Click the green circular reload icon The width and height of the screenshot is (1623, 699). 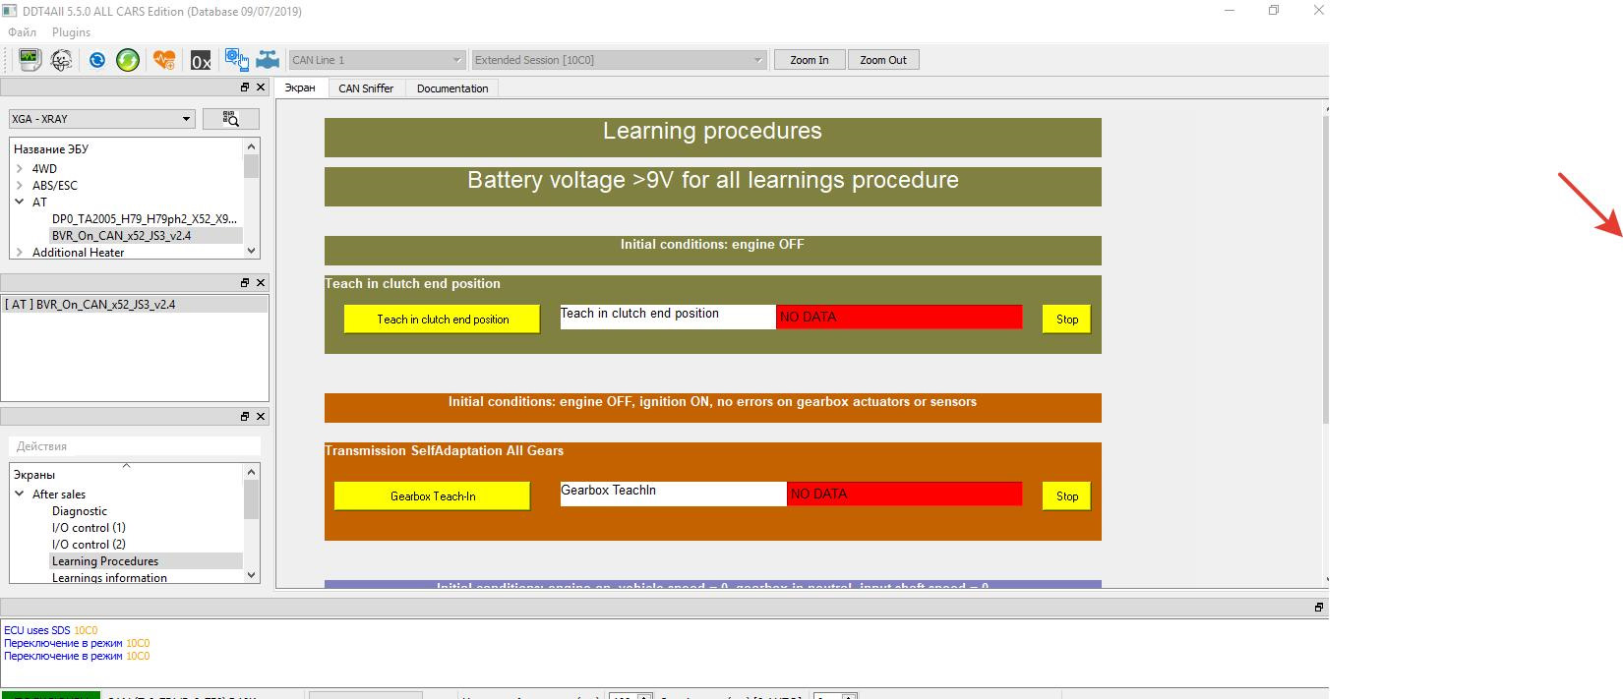click(128, 60)
